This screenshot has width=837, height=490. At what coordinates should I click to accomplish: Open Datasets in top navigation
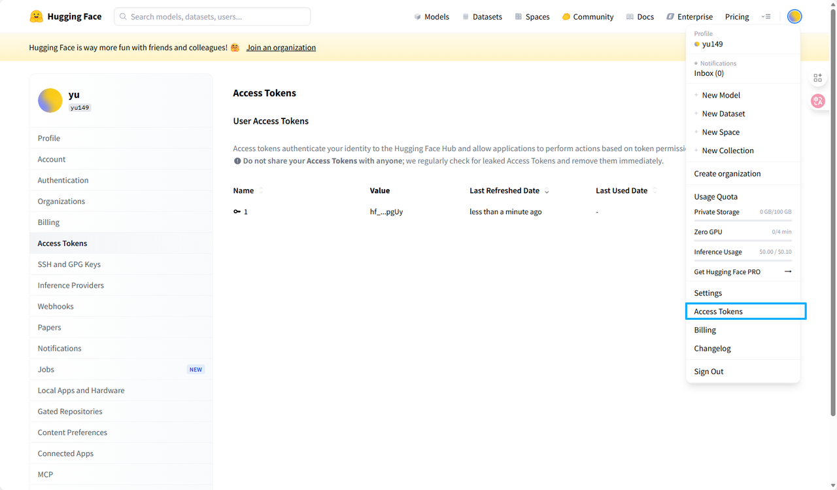482,16
